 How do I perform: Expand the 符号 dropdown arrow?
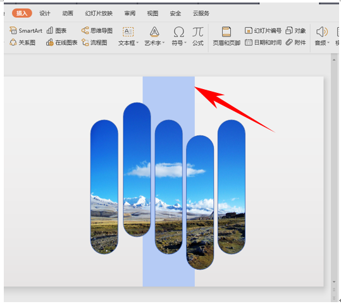185,43
